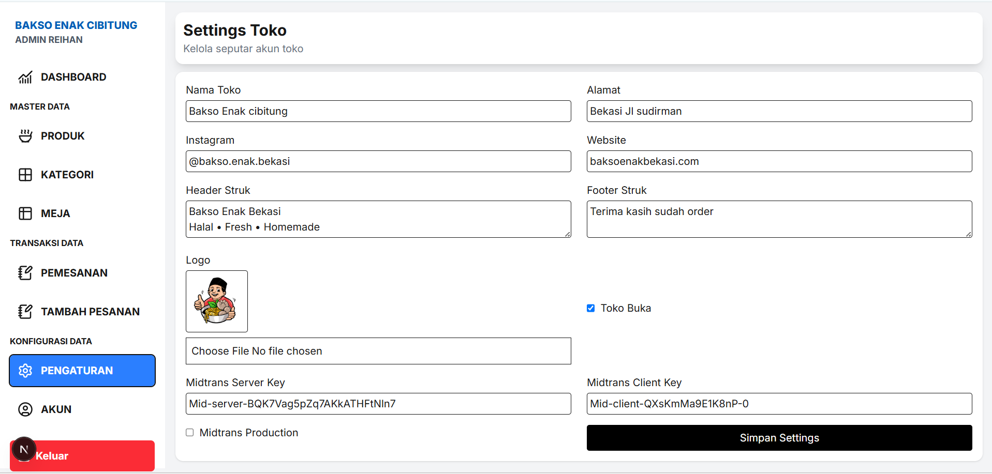Viewport: 992px width, 474px height.
Task: Click the store logo thumbnail image
Action: pyautogui.click(x=217, y=301)
